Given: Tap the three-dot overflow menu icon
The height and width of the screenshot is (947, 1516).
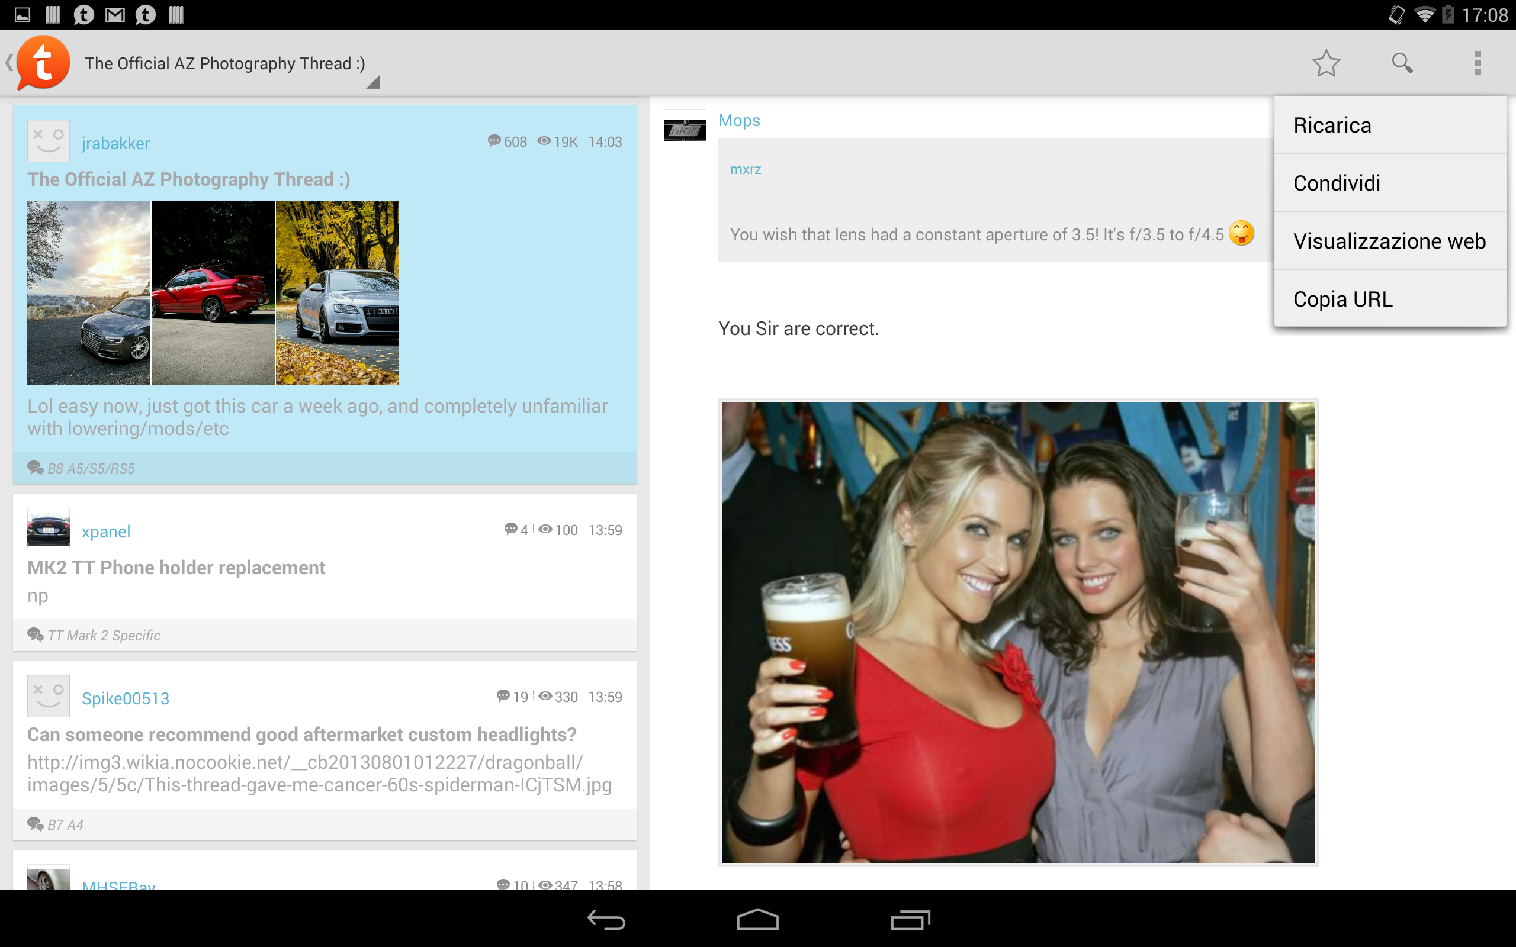Looking at the screenshot, I should tap(1478, 63).
